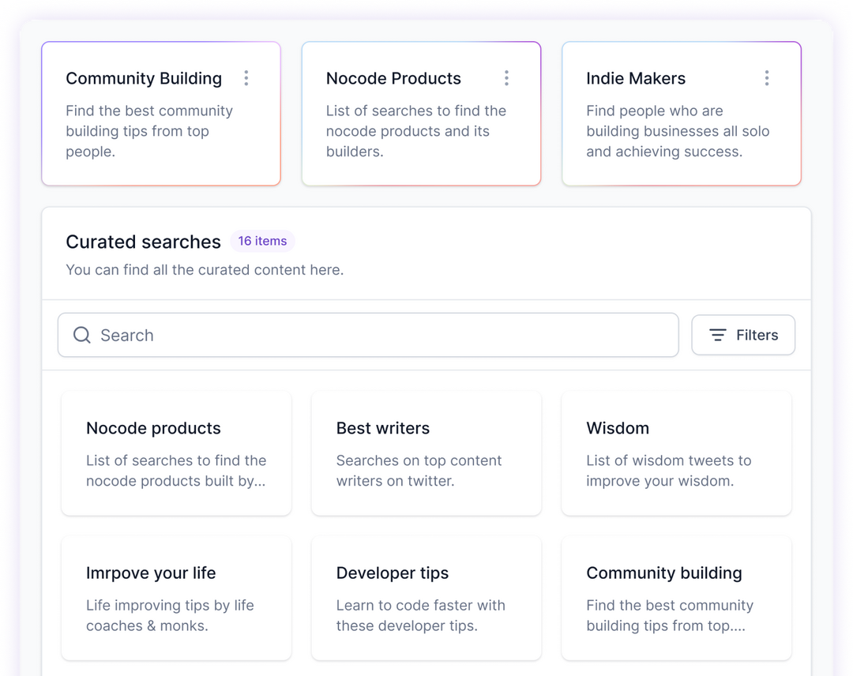Click the Curated searches heading
853x676 pixels.
click(143, 242)
